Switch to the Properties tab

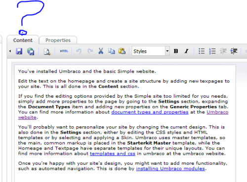(x=58, y=40)
